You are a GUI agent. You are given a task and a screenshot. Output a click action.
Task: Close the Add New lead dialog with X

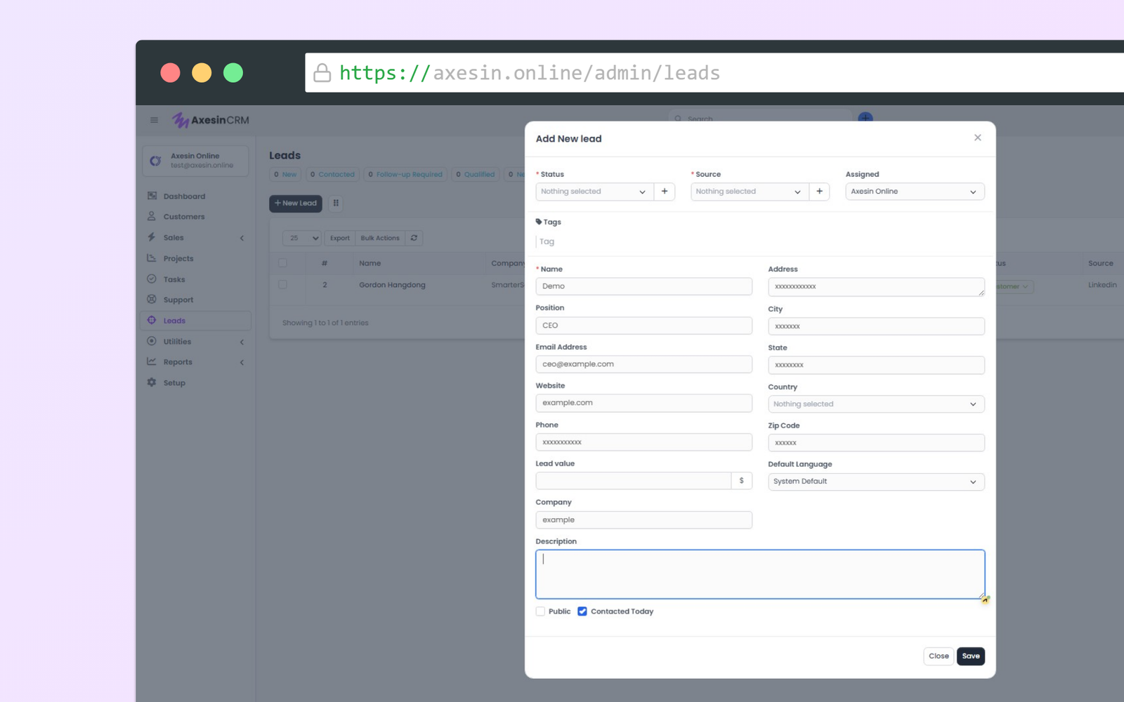coord(977,138)
